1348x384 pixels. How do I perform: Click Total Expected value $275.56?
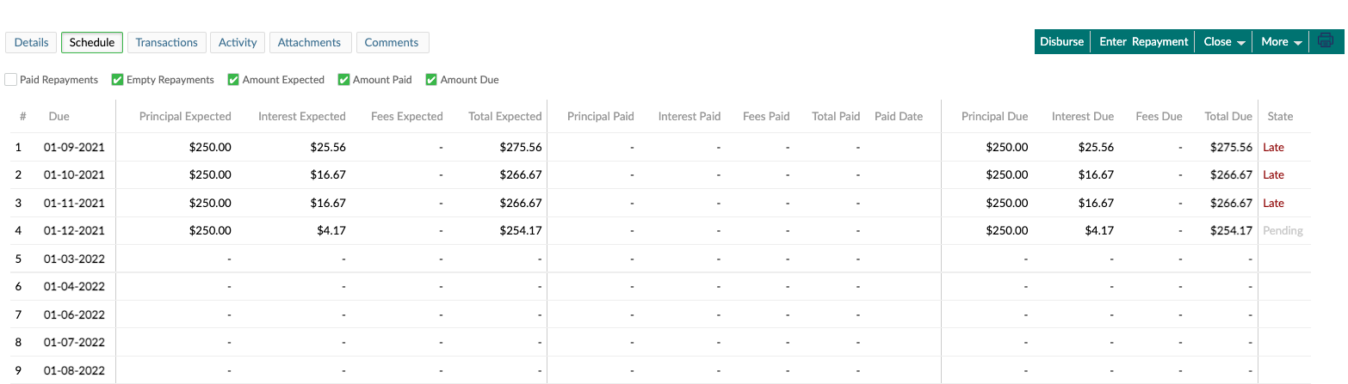pyautogui.click(x=521, y=147)
